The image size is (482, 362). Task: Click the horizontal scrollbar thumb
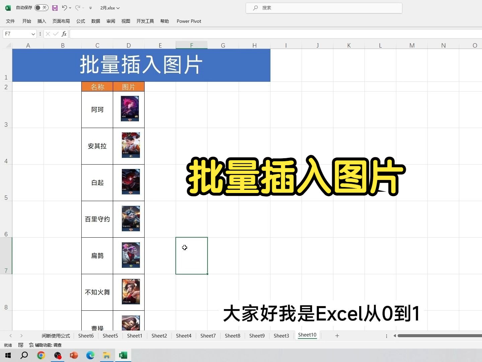440,336
